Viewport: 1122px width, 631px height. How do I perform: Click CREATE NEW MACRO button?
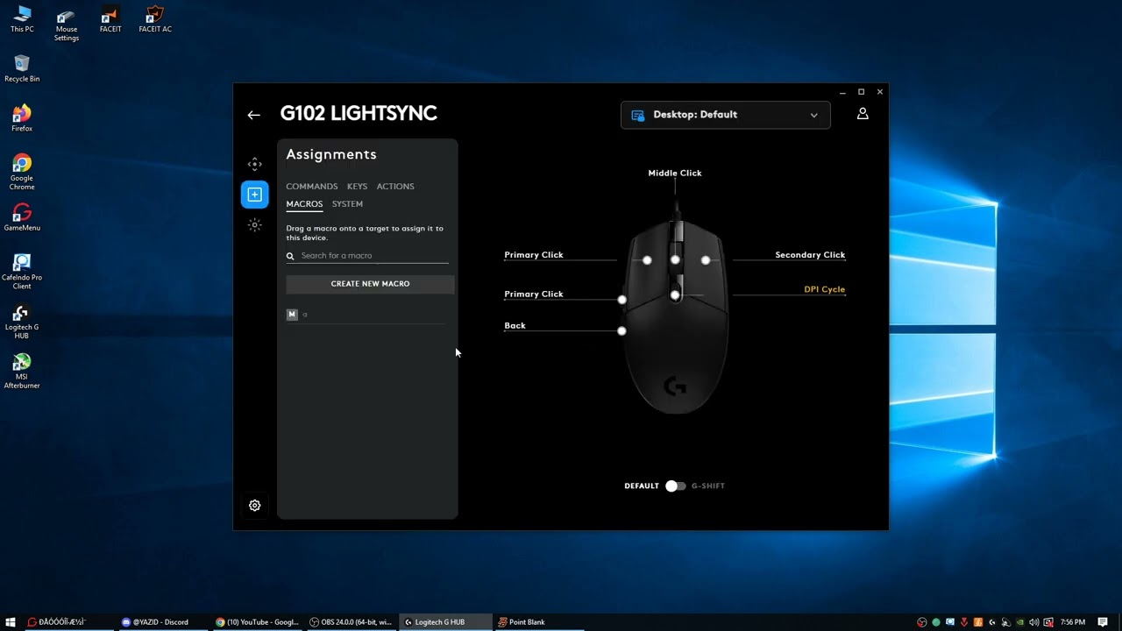[370, 284]
